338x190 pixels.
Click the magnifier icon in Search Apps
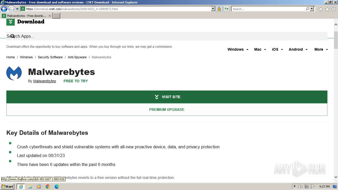12,36
